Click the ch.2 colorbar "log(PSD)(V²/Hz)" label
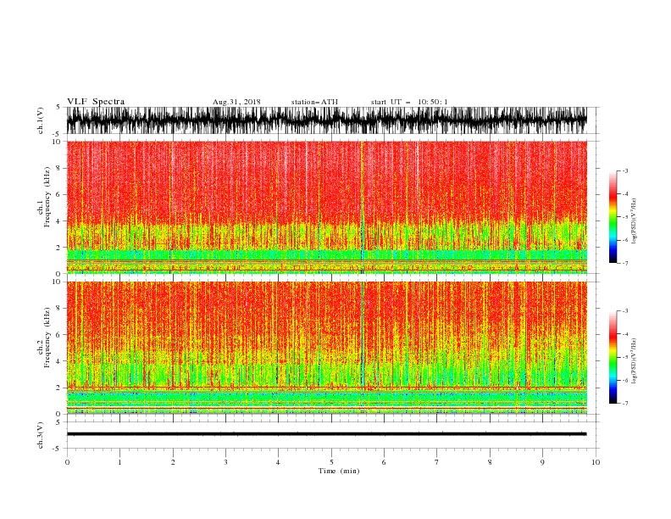The height and width of the screenshot is (519, 671). [x=635, y=361]
